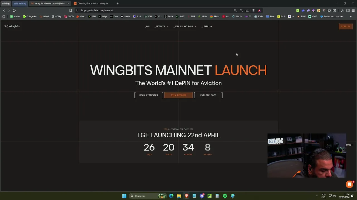Screen dimensions: 357x200
Task: Open Brave Shields lion icon
Action: 253,10
